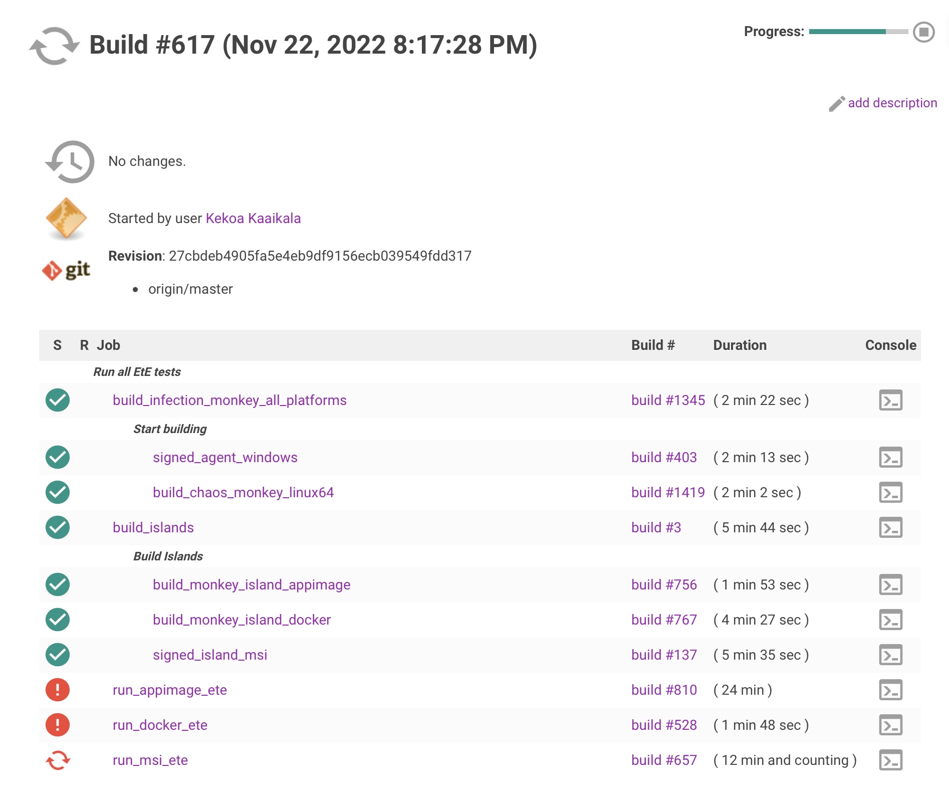Viewport: 949px width, 804px height.
Task: Click the user-started build icon
Action: click(66, 219)
